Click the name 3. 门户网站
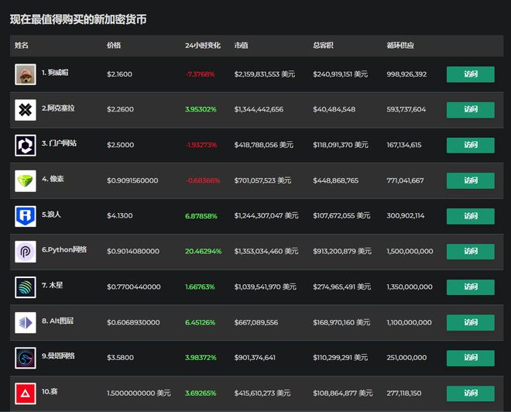511x412 pixels. 59,143
